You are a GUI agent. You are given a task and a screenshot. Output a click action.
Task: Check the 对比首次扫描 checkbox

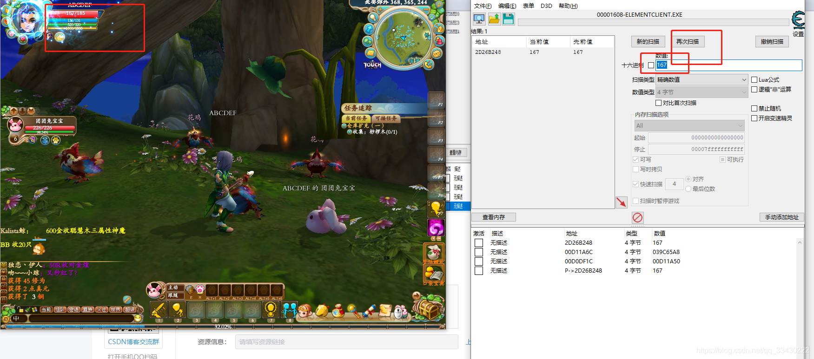(x=658, y=103)
